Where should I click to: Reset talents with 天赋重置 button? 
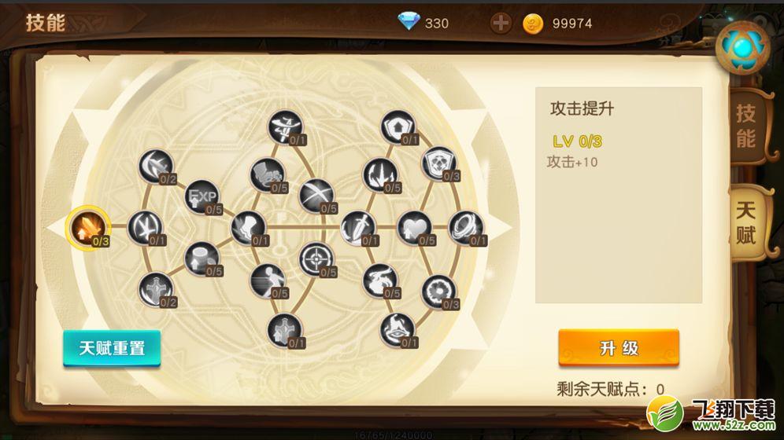pyautogui.click(x=112, y=348)
